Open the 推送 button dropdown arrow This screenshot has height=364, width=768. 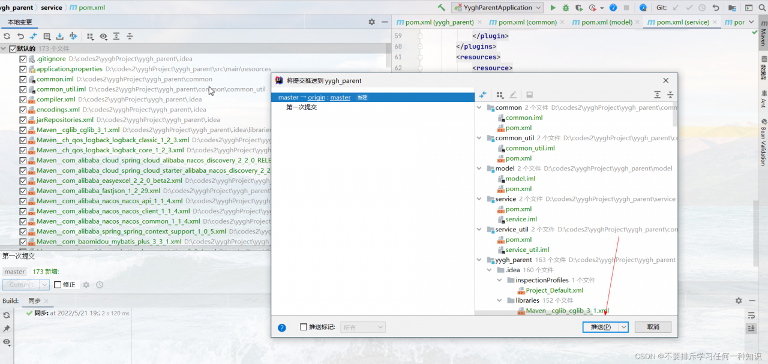pyautogui.click(x=623, y=327)
